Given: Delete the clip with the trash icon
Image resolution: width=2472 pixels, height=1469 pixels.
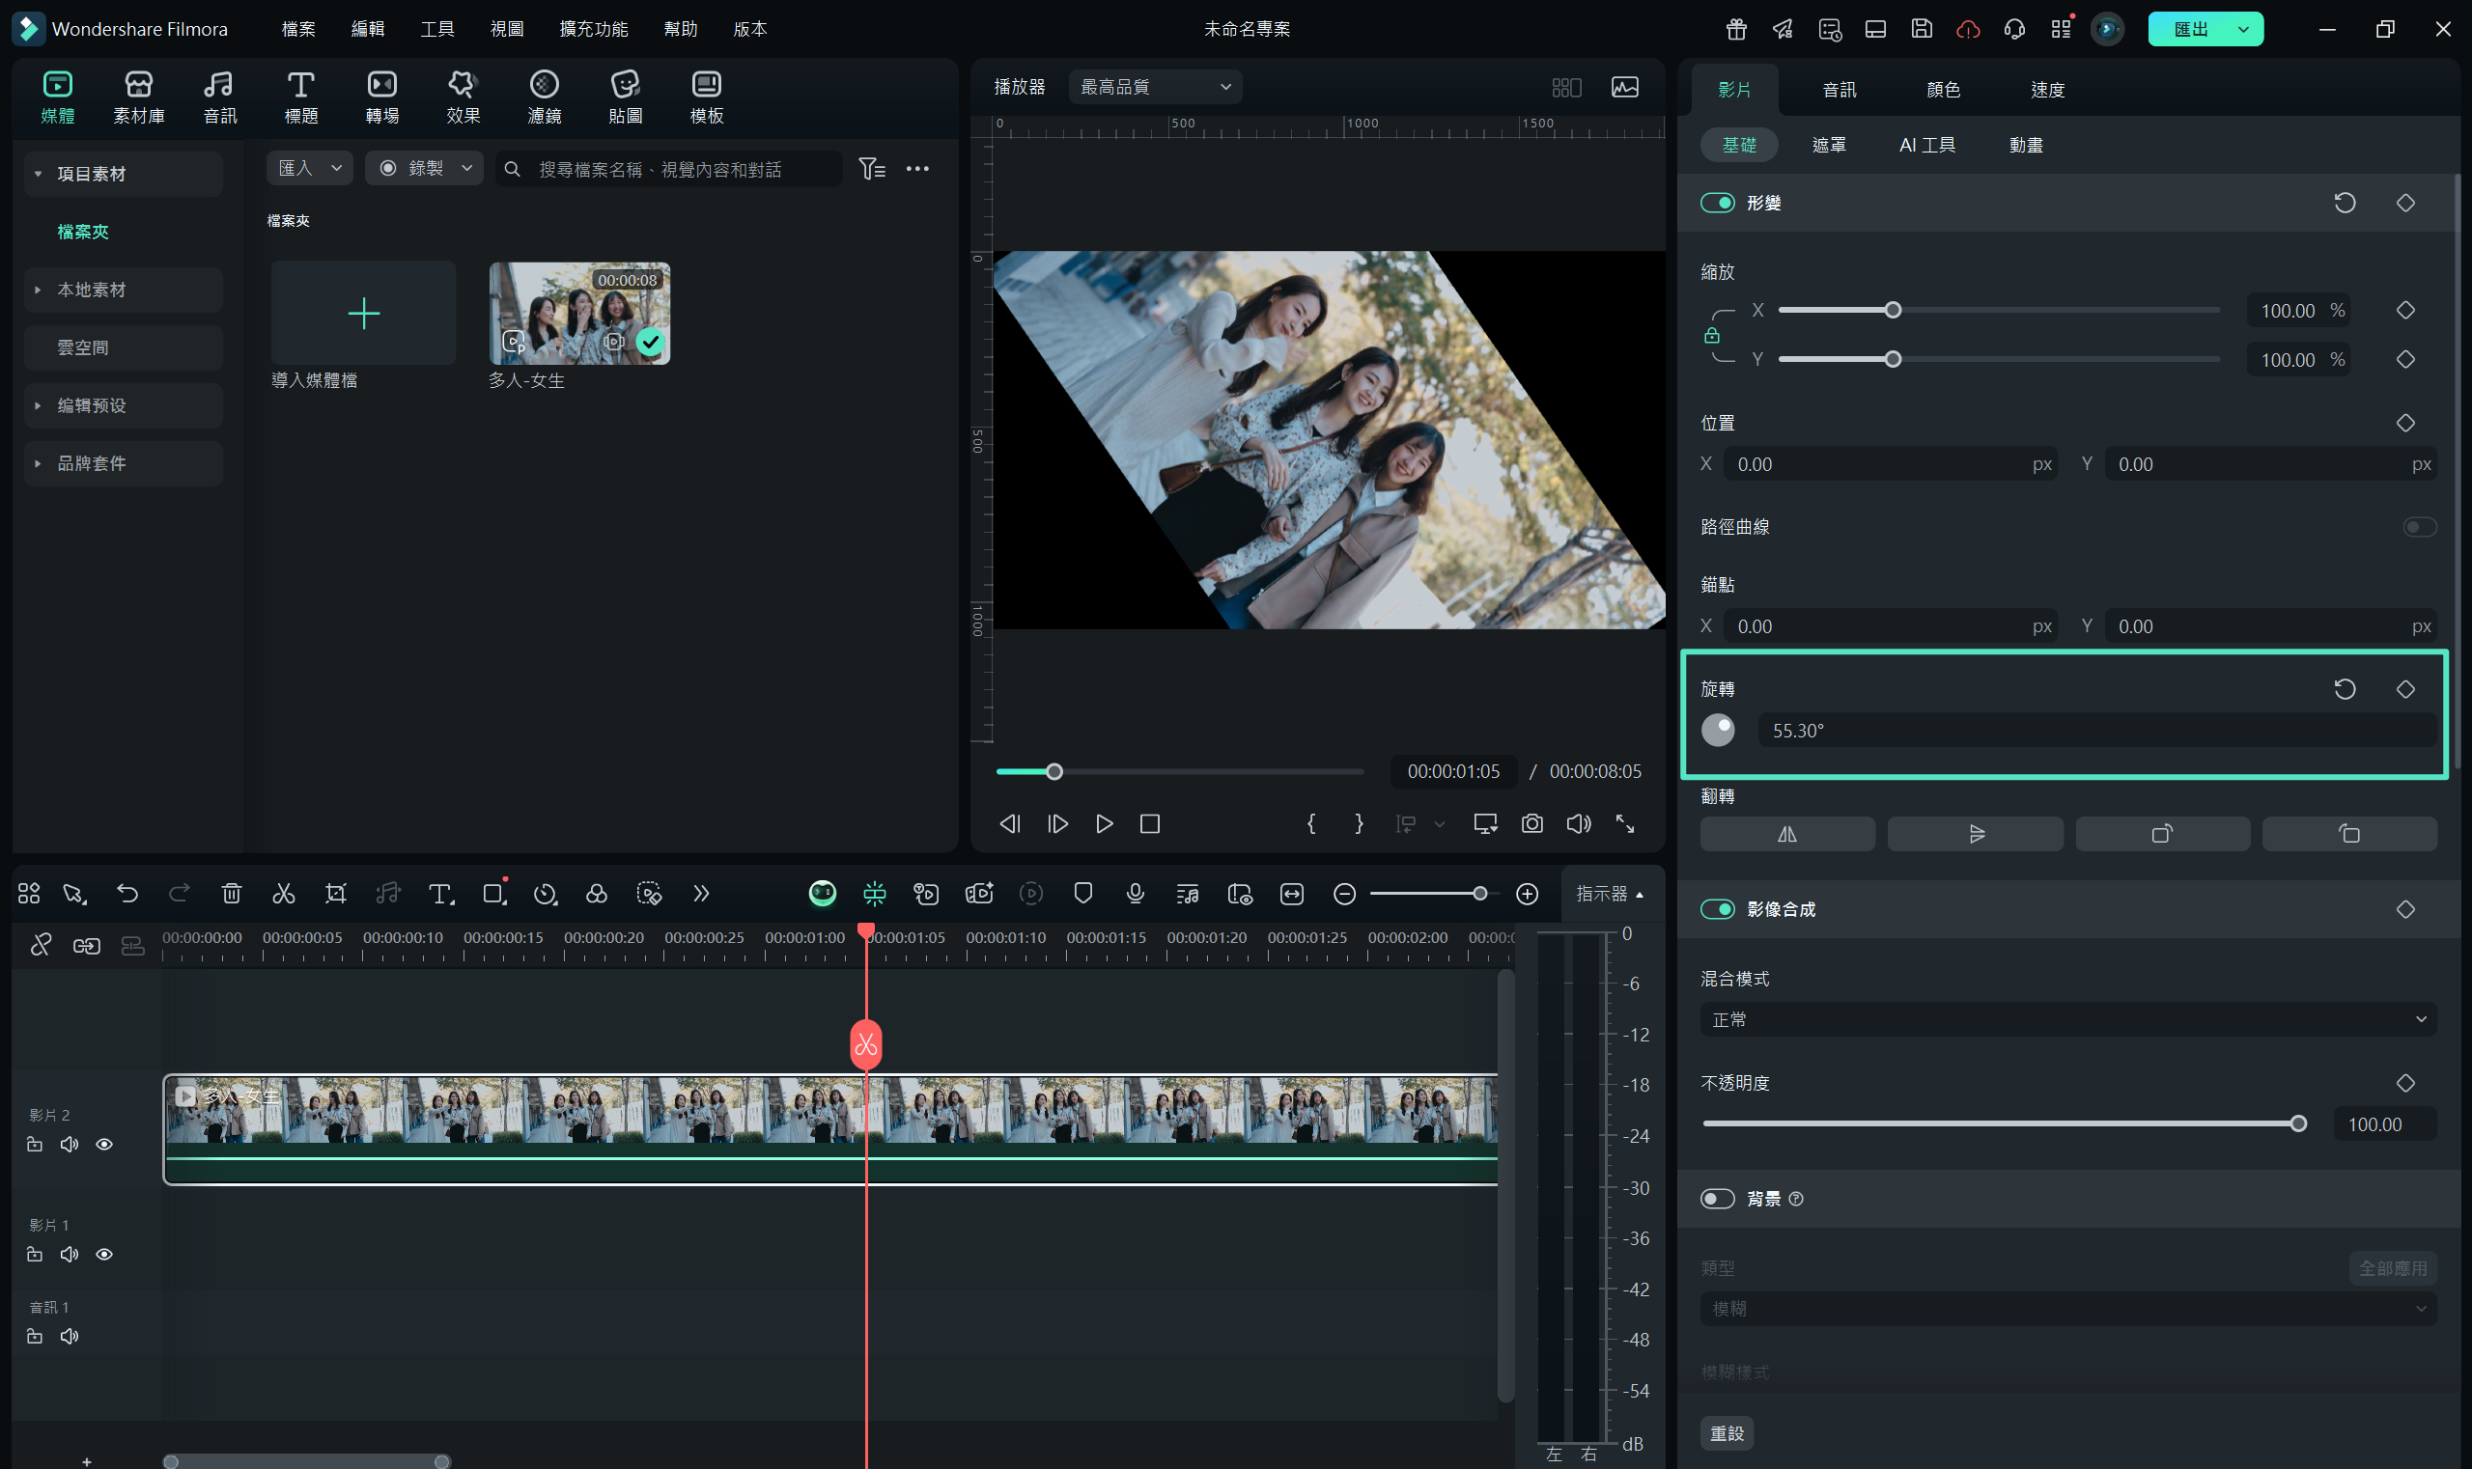Looking at the screenshot, I should (231, 894).
